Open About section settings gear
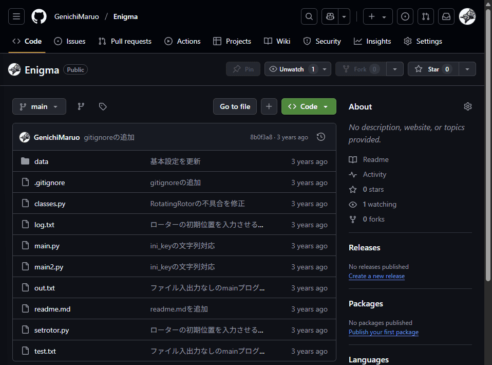The image size is (492, 365). click(467, 106)
